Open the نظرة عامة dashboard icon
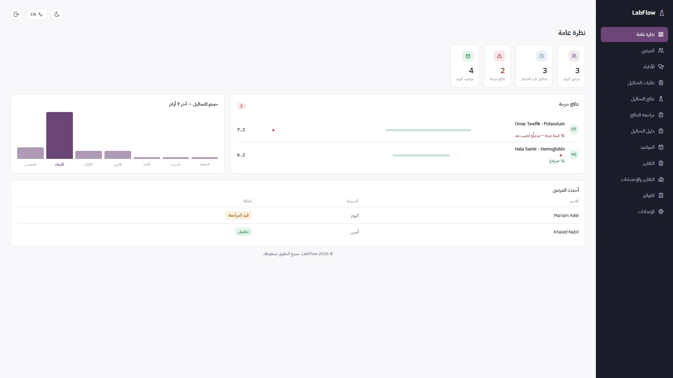Viewport: 673px width, 378px height. (x=661, y=34)
